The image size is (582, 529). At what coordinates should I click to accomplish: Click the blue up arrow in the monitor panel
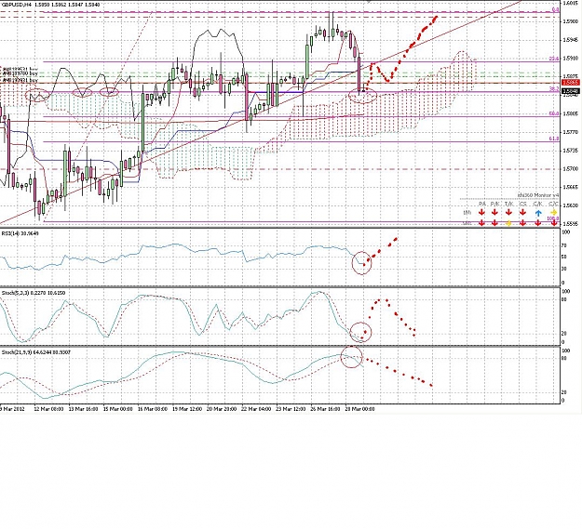pyautogui.click(x=538, y=213)
